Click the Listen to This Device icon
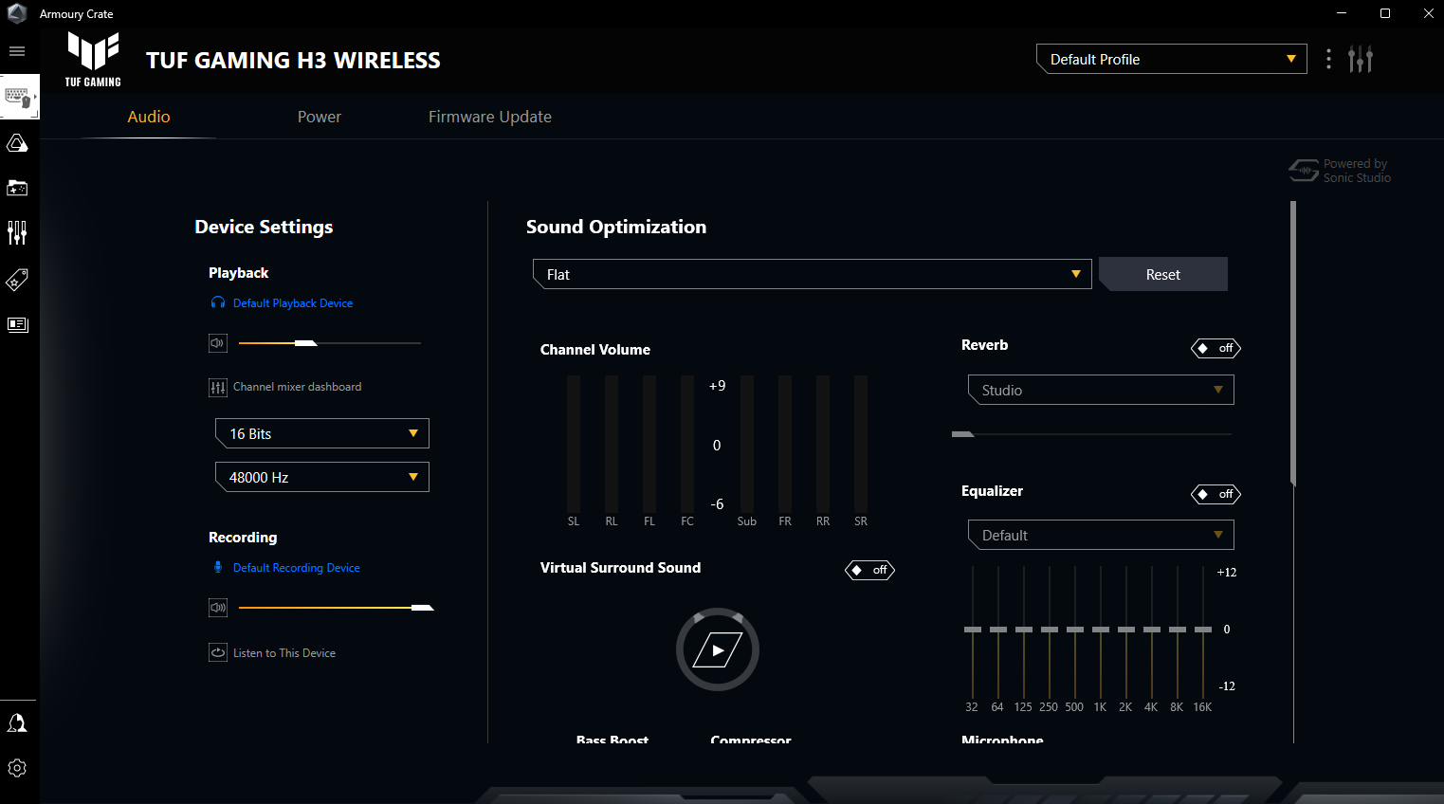1444x804 pixels. [x=218, y=652]
